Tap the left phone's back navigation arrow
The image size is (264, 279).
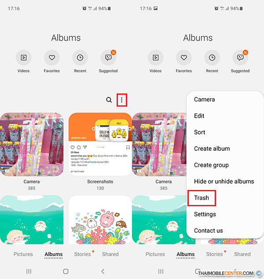(x=103, y=272)
